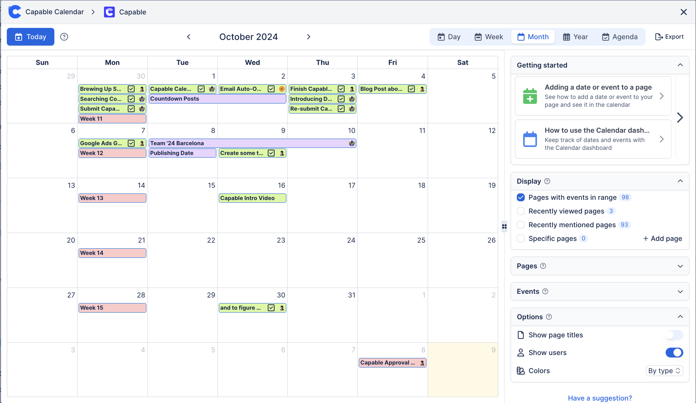The width and height of the screenshot is (696, 403).
Task: Select the Month view tab
Action: pyautogui.click(x=533, y=37)
